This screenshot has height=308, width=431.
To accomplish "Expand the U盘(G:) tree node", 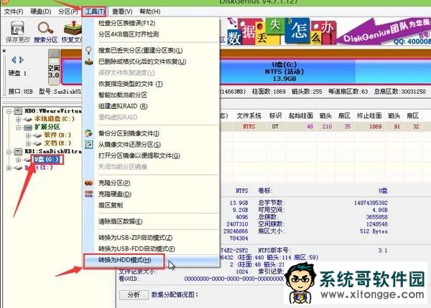I will (18, 160).
